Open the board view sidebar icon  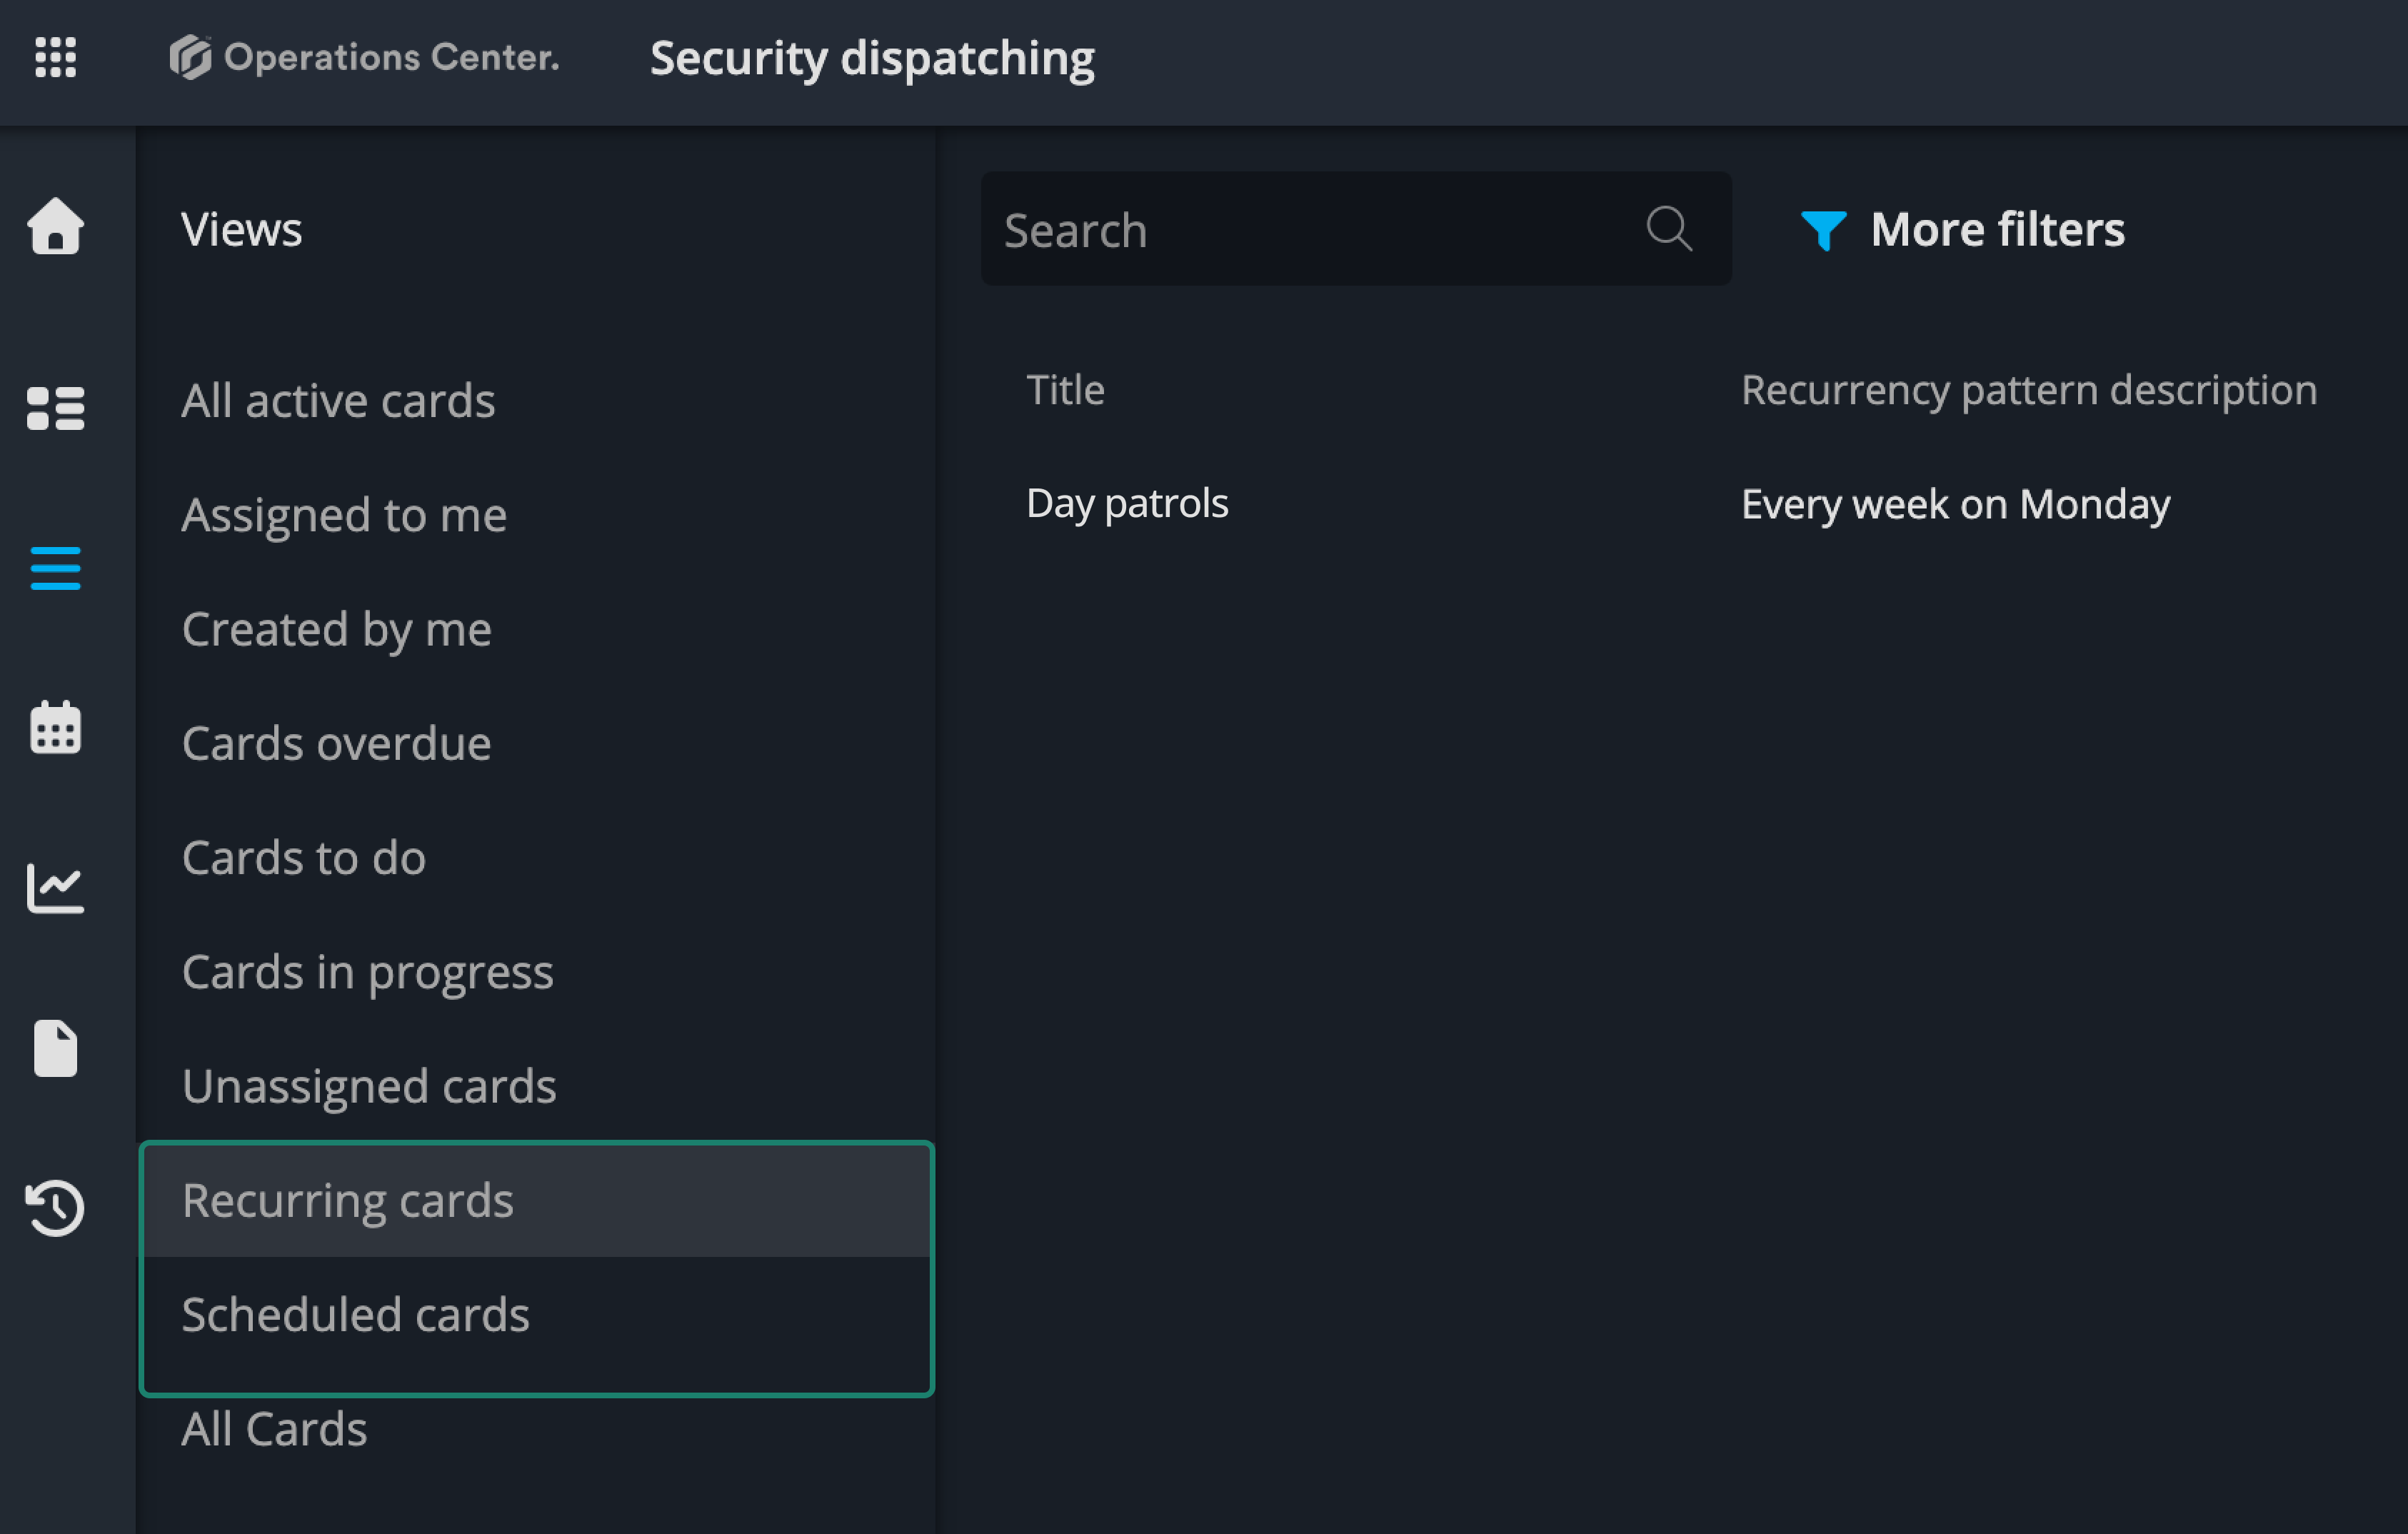tap(55, 408)
